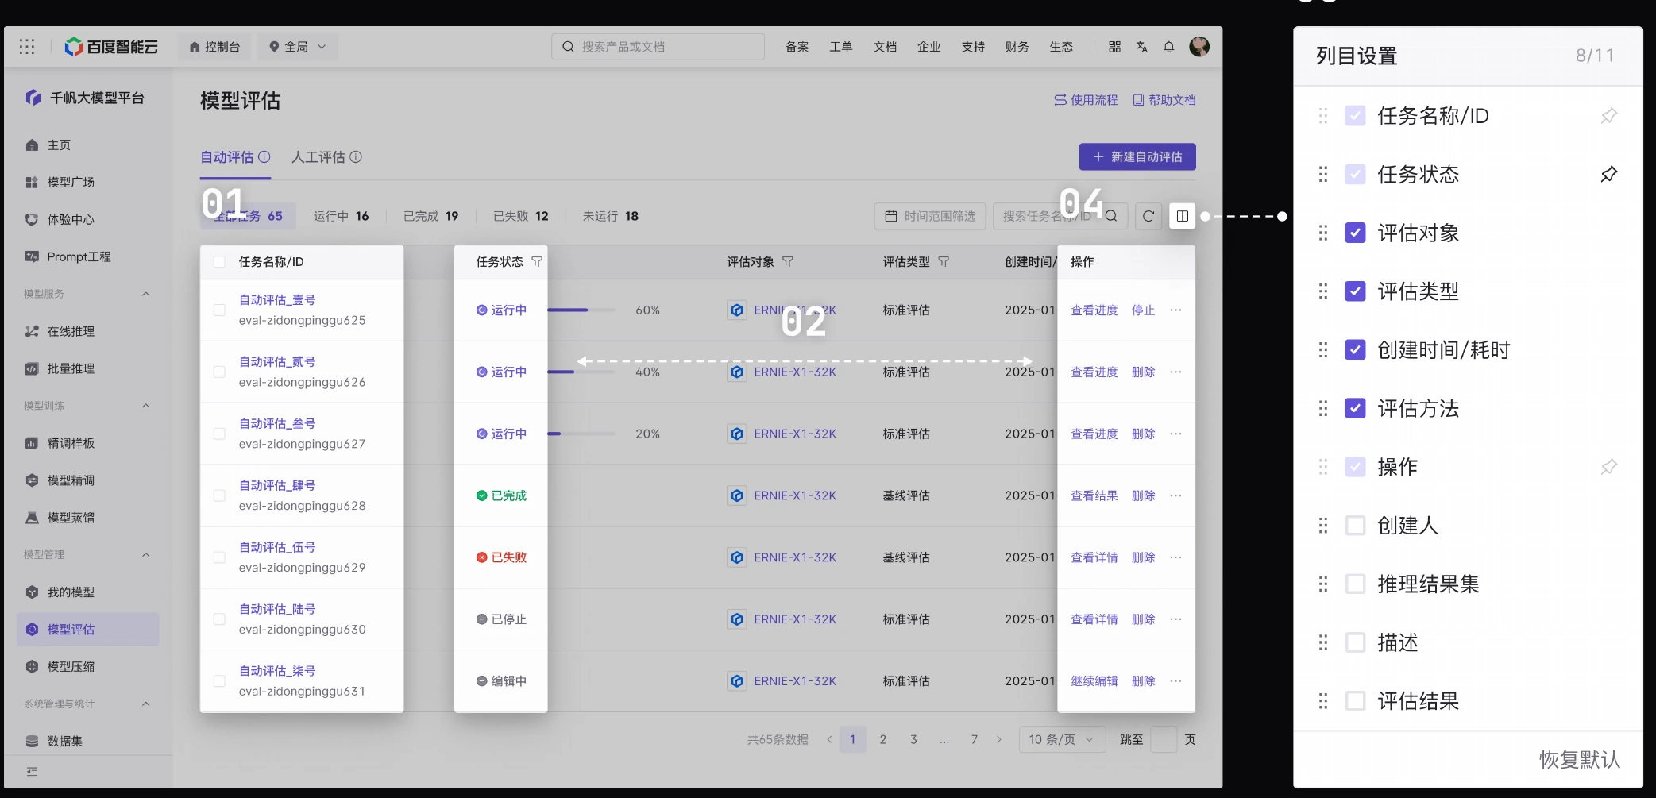
Task: Click the filter icon next to 评估类型
Action: (x=944, y=262)
